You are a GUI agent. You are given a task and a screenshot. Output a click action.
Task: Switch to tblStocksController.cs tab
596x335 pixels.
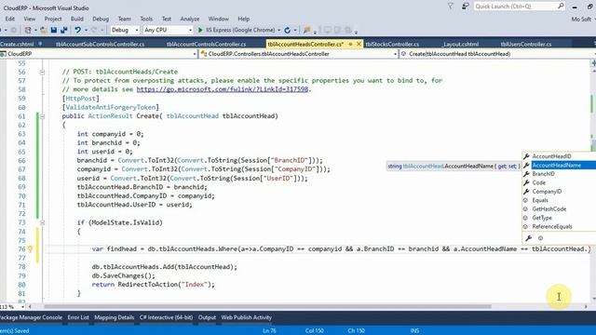(392, 44)
